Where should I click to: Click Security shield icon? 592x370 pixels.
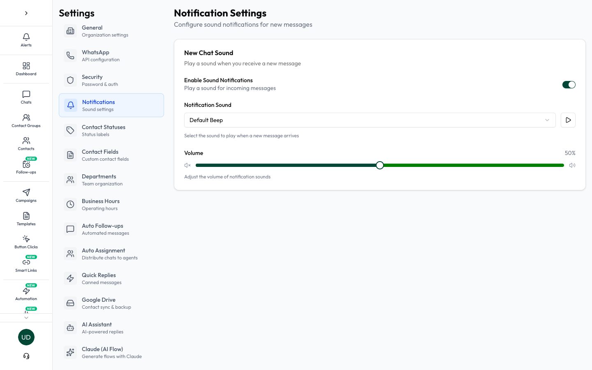(70, 80)
